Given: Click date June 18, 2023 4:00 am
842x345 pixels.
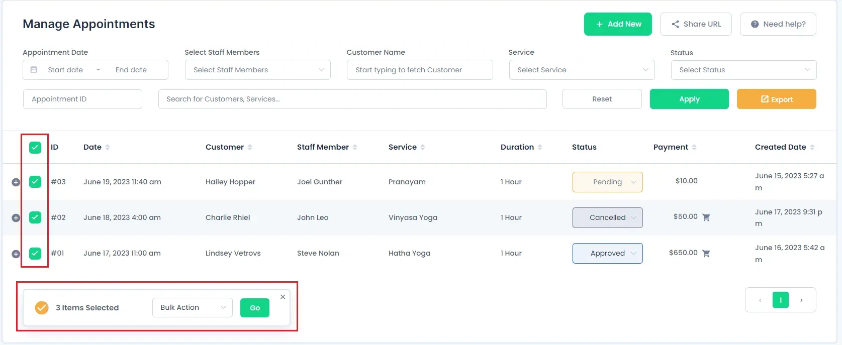Looking at the screenshot, I should 122,217.
